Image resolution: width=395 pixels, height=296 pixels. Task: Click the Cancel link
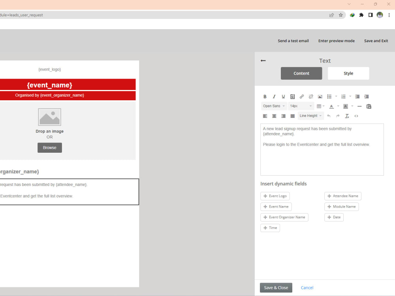click(307, 288)
